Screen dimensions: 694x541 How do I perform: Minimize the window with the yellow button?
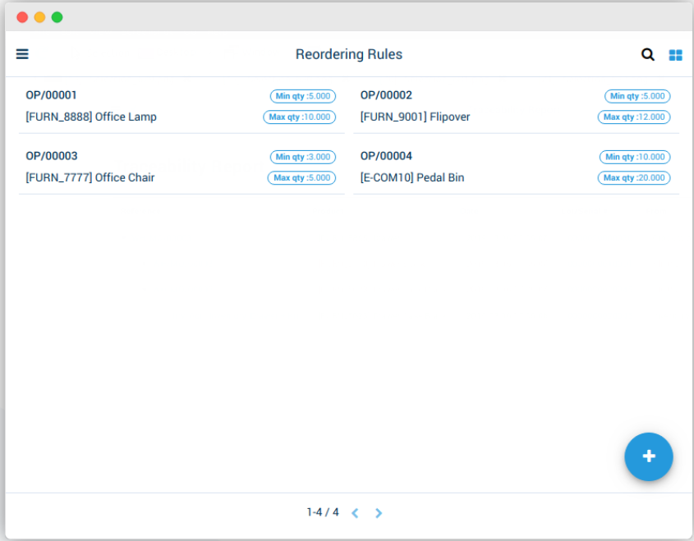click(40, 17)
